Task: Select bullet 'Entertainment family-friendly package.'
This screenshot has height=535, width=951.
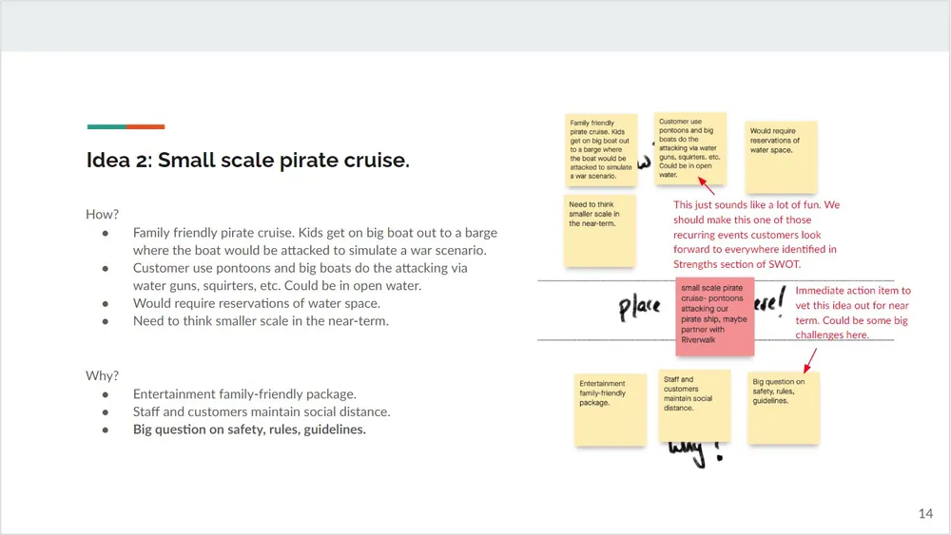Action: [244, 393]
